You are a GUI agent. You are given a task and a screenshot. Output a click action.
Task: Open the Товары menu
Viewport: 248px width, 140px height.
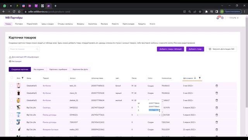[x=8, y=24]
